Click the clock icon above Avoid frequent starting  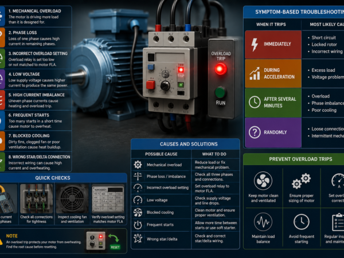(x=301, y=222)
